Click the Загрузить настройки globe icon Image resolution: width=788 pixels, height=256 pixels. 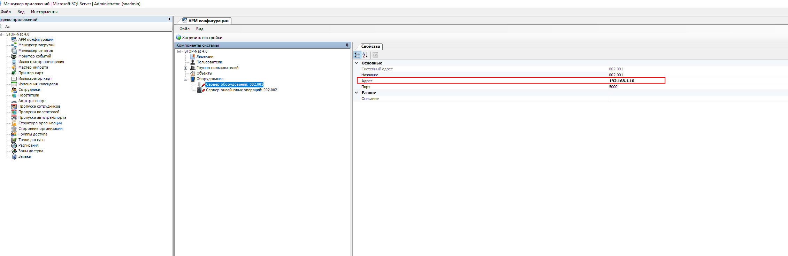point(178,38)
